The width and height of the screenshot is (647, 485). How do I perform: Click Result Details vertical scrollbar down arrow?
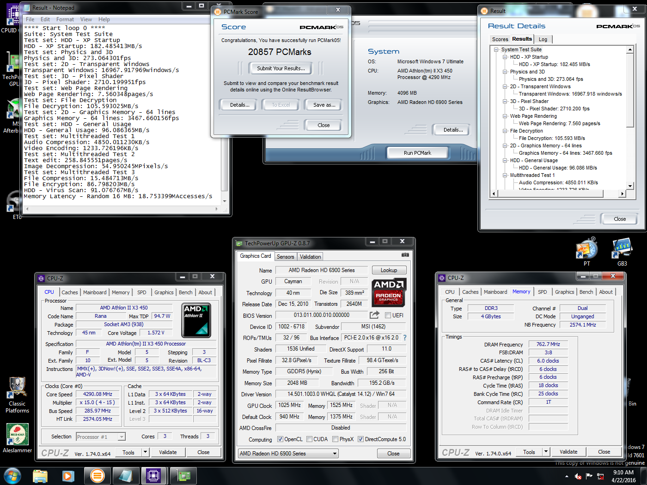630,186
